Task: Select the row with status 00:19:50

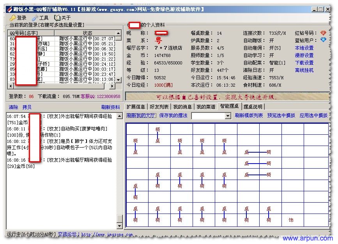Action: point(62,54)
